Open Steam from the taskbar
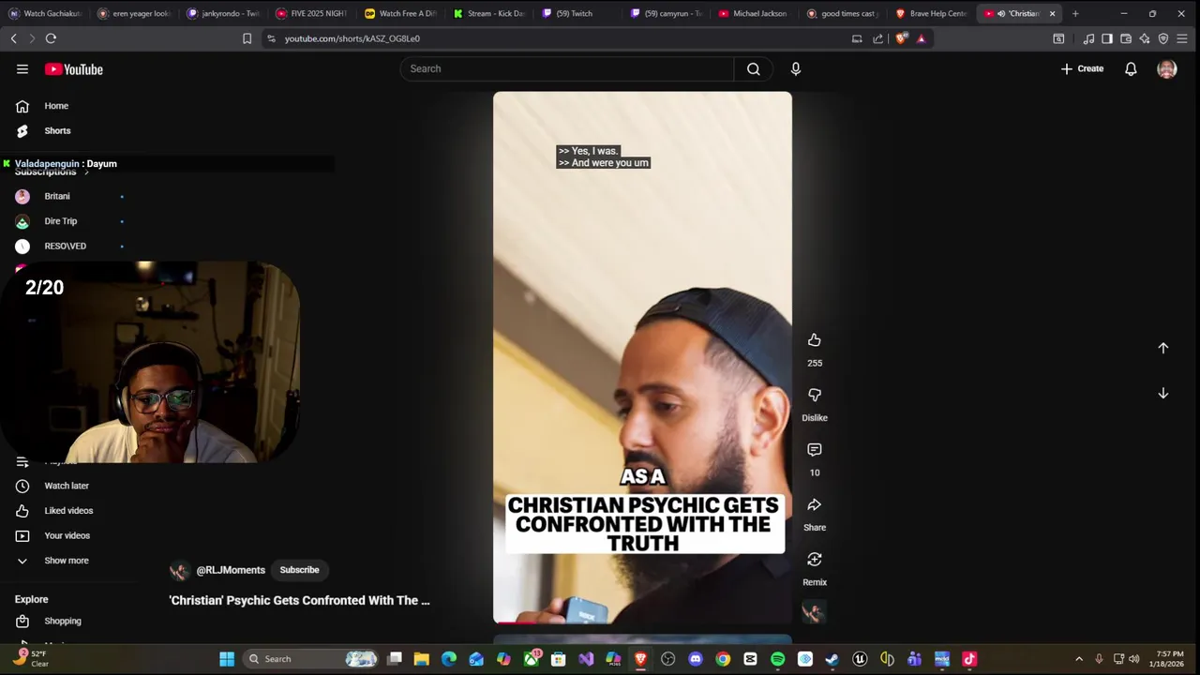 click(832, 659)
